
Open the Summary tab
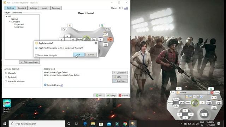(x=56, y=8)
